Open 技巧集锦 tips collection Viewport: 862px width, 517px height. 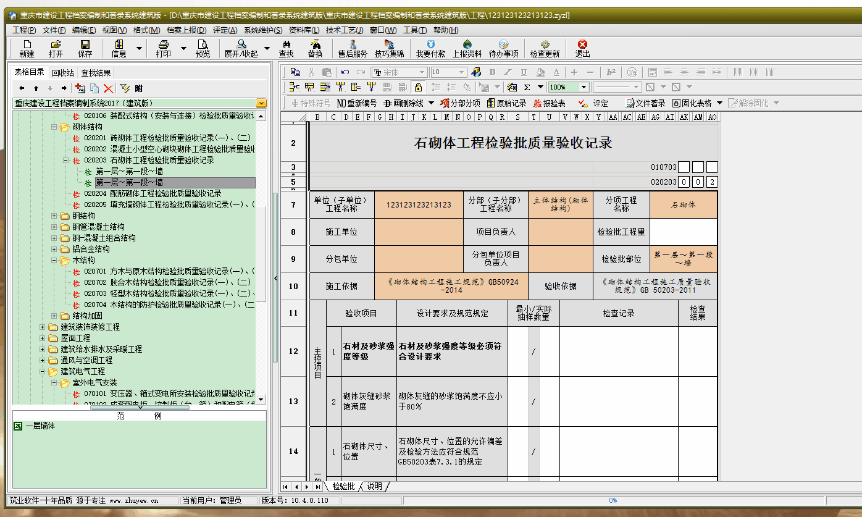coord(389,48)
